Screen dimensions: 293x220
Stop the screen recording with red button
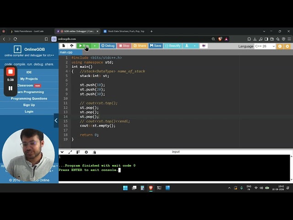[x=11, y=71]
